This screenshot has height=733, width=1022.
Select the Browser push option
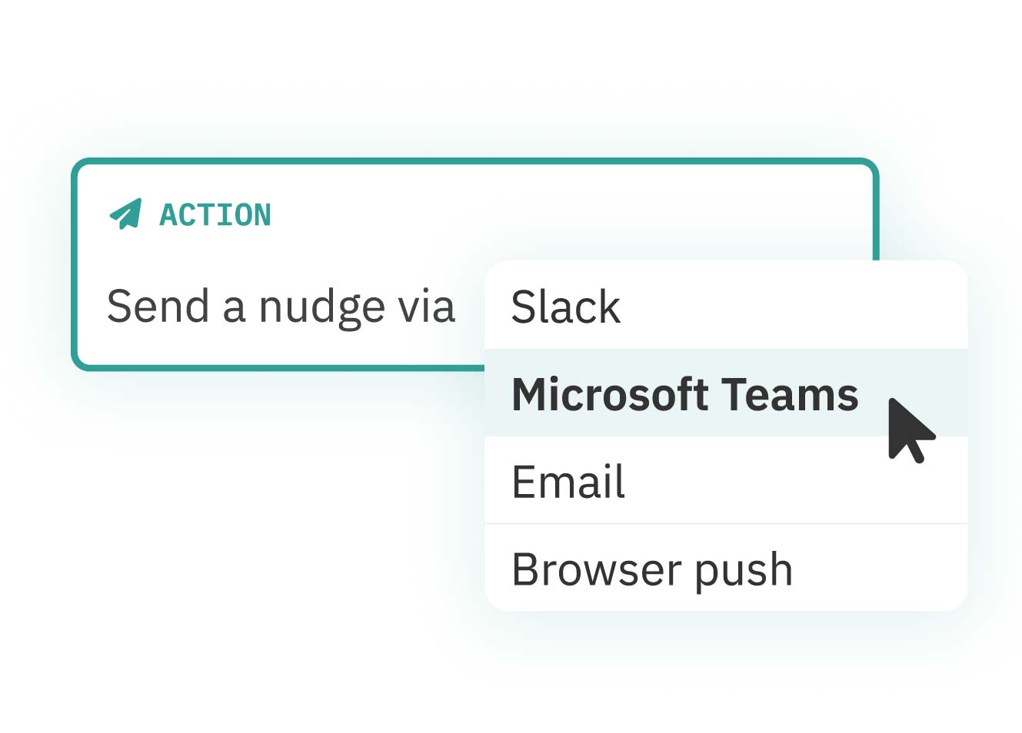725,568
